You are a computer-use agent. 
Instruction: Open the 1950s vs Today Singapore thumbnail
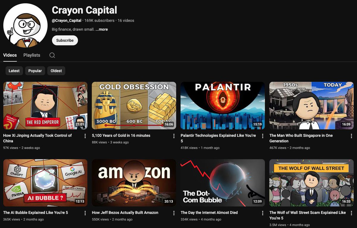[311, 106]
